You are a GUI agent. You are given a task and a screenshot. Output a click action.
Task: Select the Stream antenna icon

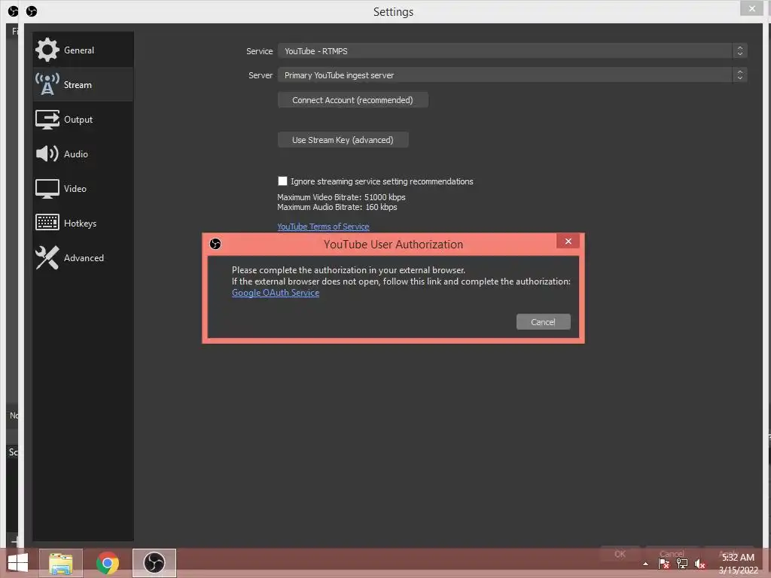pos(47,84)
